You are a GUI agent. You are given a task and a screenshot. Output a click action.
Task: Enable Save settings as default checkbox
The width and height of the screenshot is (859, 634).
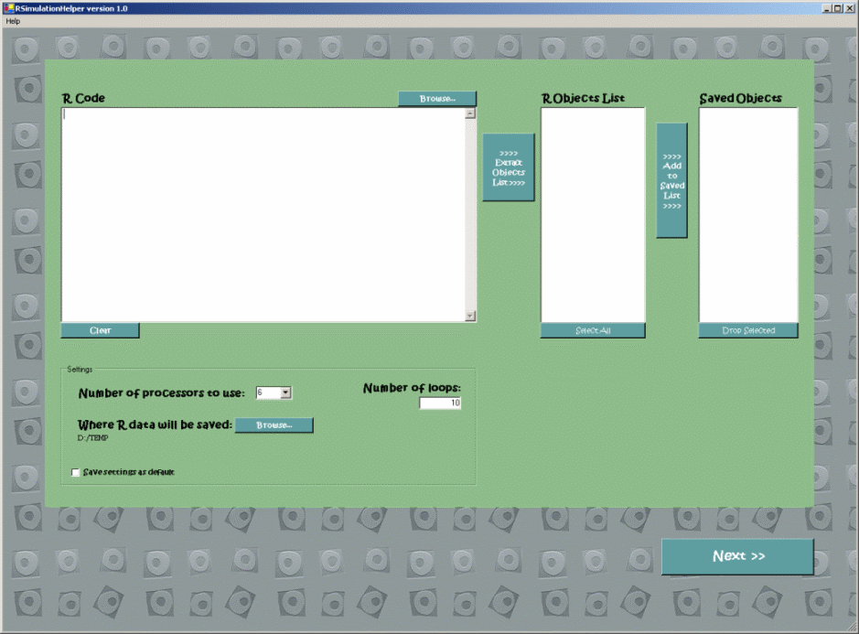[75, 472]
